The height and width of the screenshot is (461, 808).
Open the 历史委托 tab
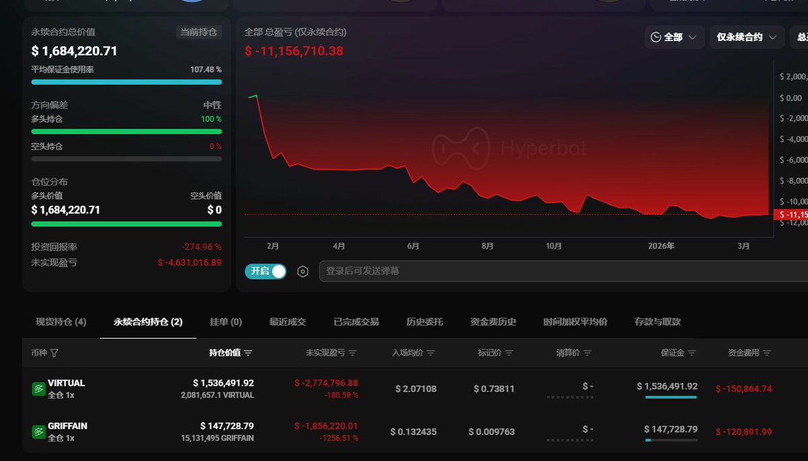click(425, 322)
